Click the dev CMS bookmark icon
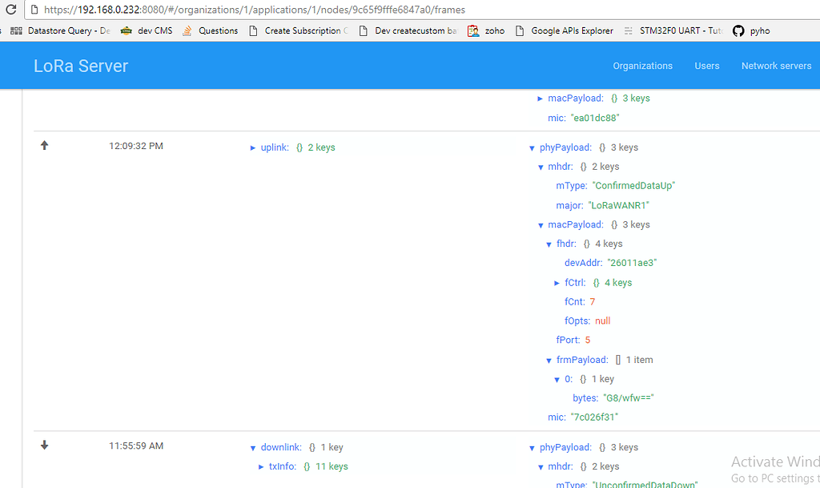The image size is (820, 488). pos(128,30)
